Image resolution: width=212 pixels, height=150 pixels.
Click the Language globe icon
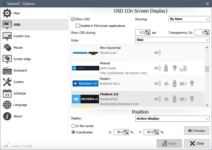tap(7, 105)
